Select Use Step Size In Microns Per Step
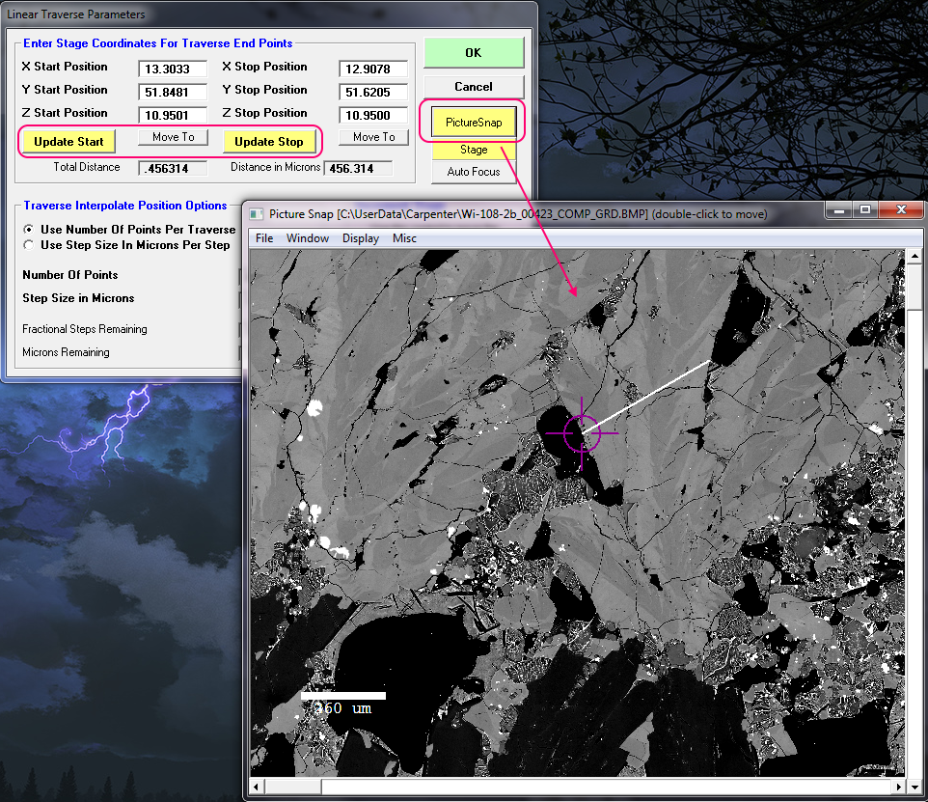 click(x=30, y=245)
